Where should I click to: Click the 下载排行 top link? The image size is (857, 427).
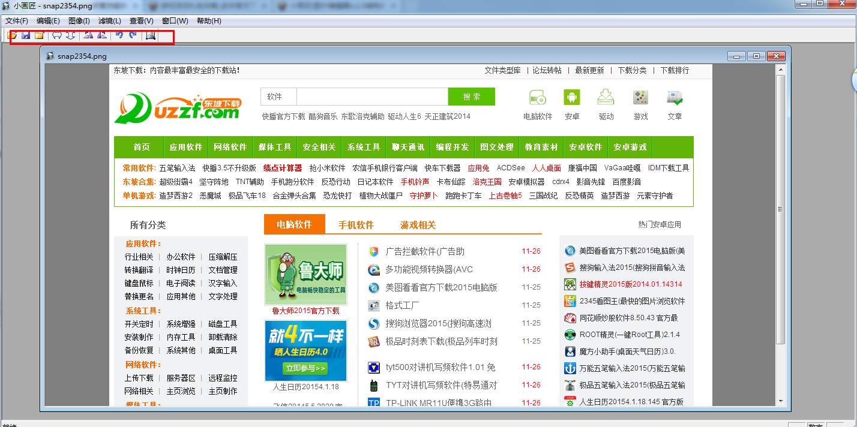click(675, 70)
